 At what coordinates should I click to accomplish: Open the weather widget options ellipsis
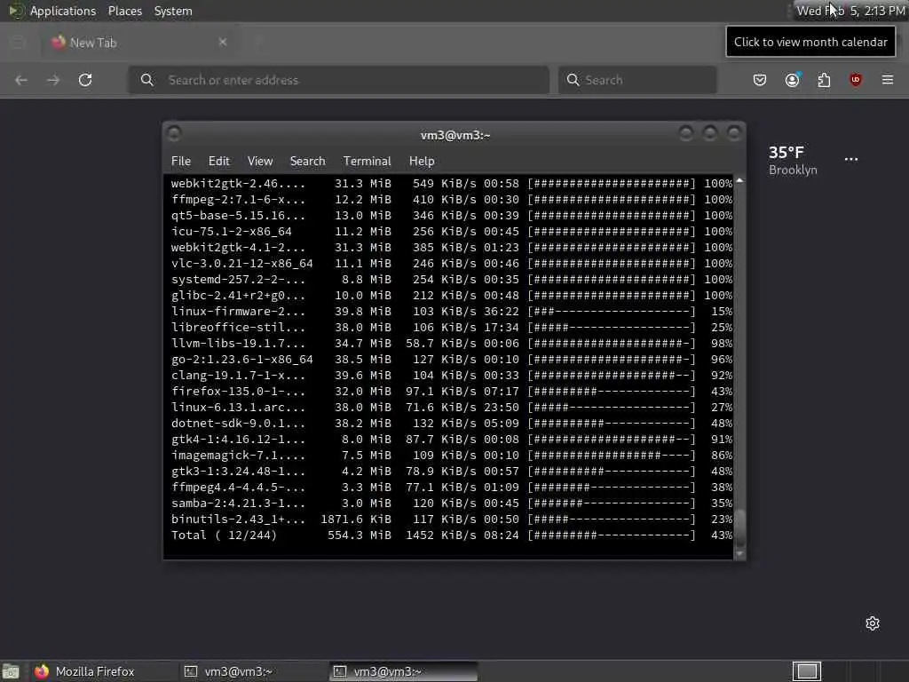(x=851, y=159)
